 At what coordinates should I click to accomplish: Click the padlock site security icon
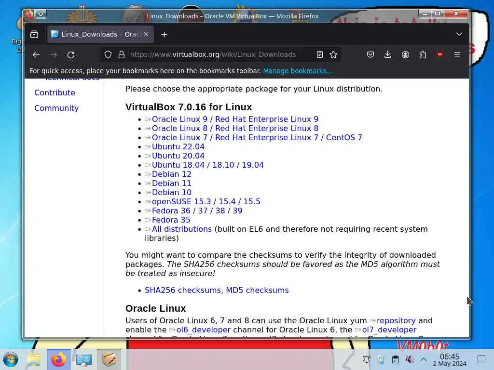click(x=121, y=55)
